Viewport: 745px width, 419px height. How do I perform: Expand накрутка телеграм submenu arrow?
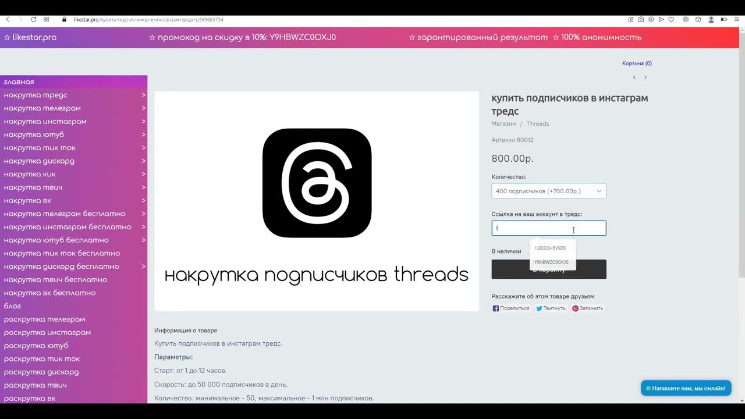pyautogui.click(x=143, y=108)
